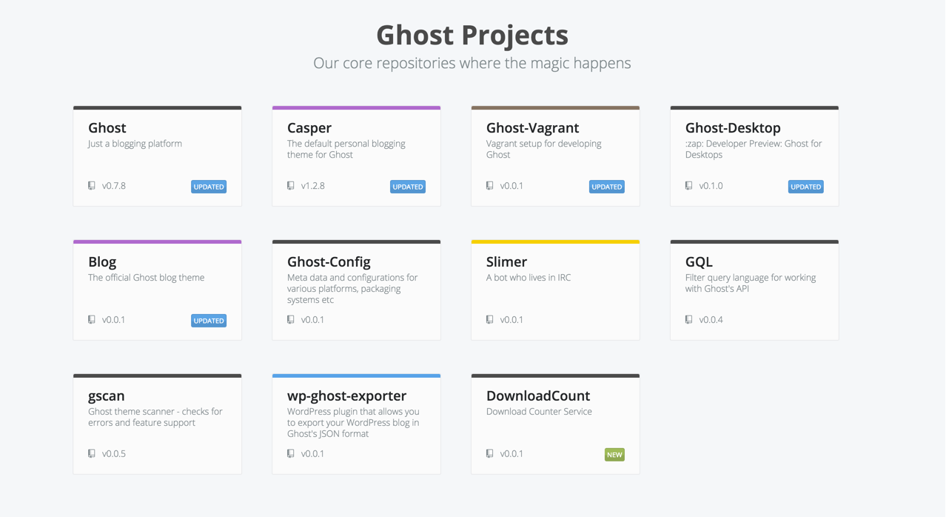Click the purple color bar atop Casper
The image size is (946, 517).
click(x=356, y=107)
